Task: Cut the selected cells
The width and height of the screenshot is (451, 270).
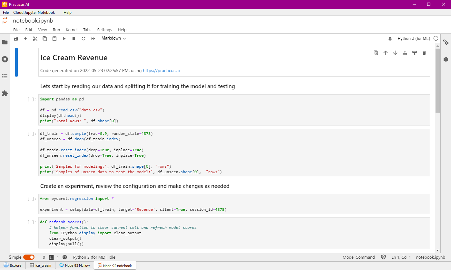Action: click(x=35, y=38)
